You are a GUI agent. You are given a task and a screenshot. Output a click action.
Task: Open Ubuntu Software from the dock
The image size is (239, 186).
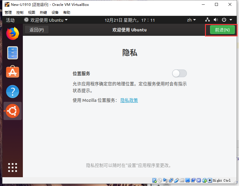click(13, 72)
